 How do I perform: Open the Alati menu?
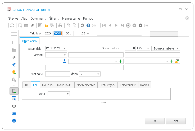(24, 19)
